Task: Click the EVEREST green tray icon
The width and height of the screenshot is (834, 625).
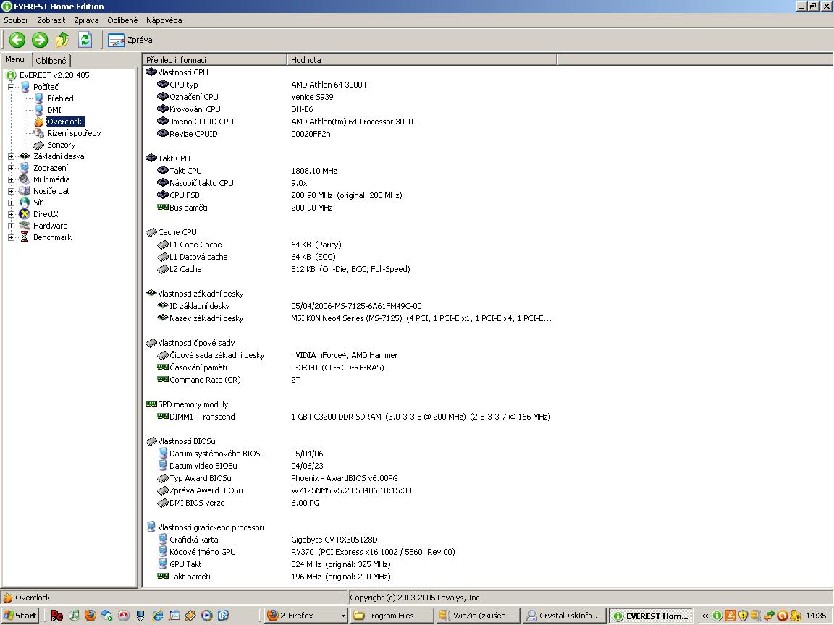Action: 717,616
